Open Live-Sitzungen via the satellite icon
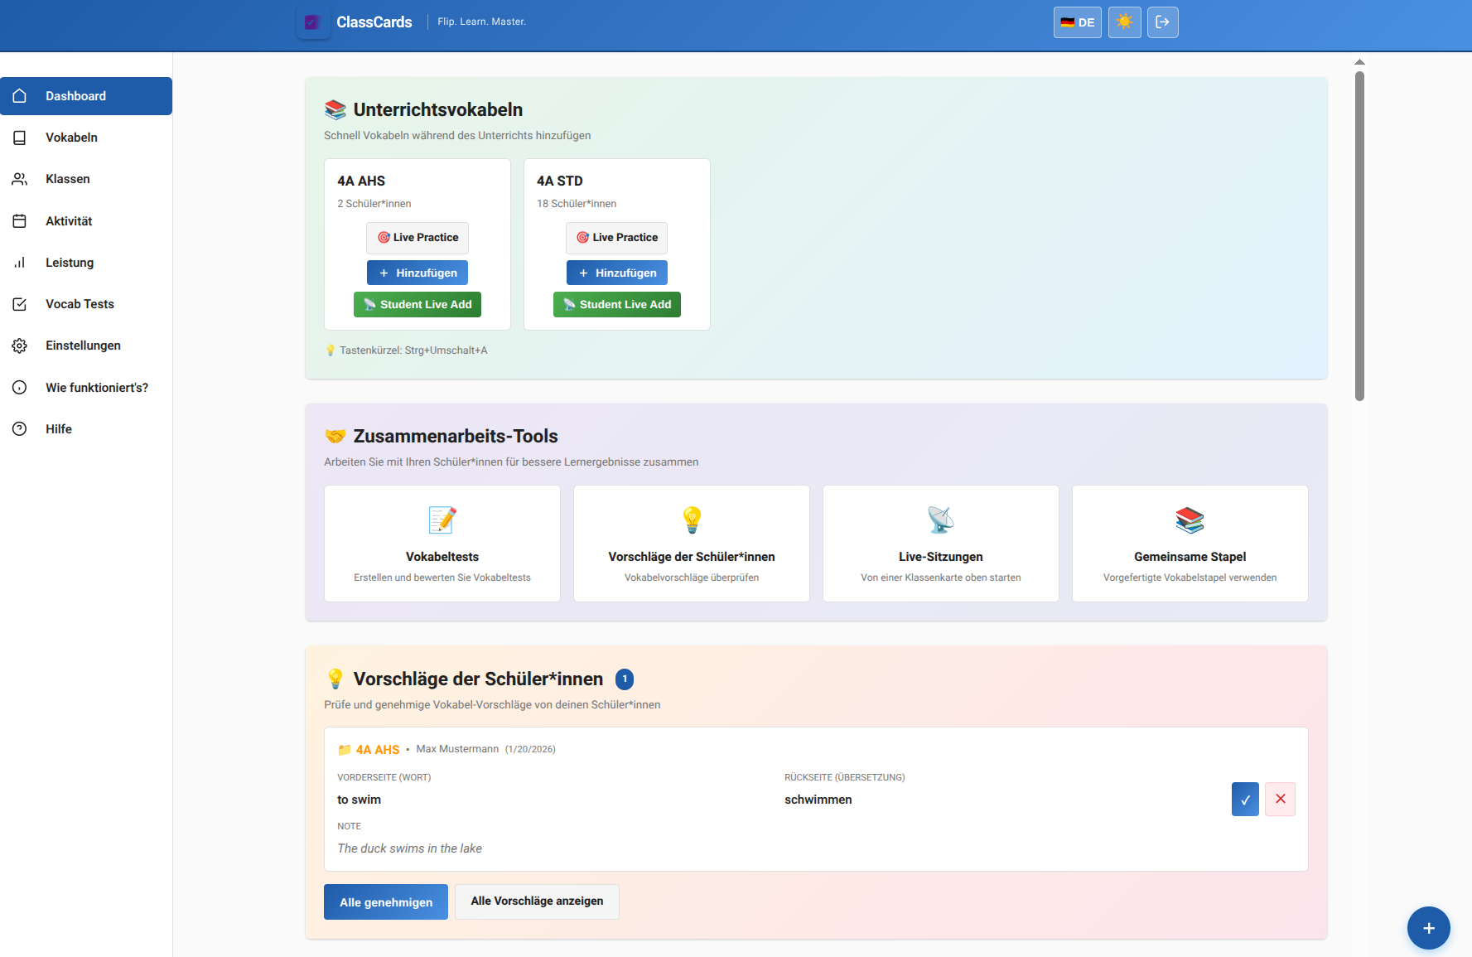 (940, 520)
